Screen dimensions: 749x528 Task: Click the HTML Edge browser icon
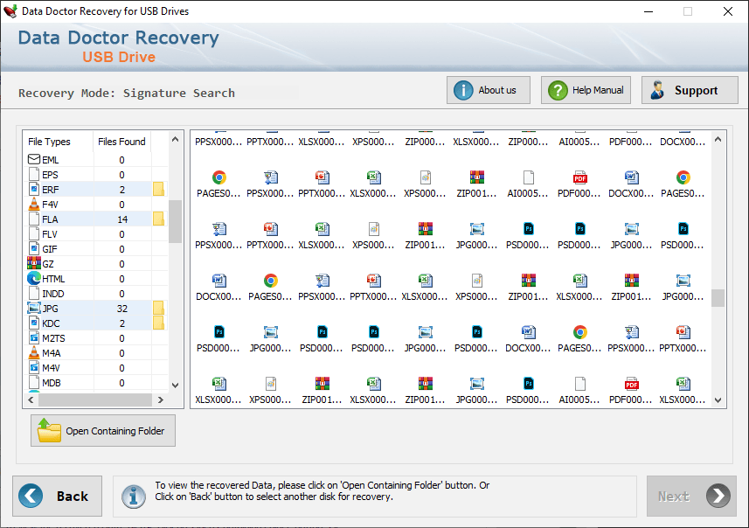pyautogui.click(x=34, y=278)
